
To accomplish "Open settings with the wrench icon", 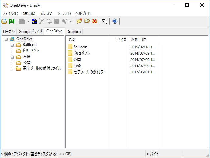I will [104, 21].
